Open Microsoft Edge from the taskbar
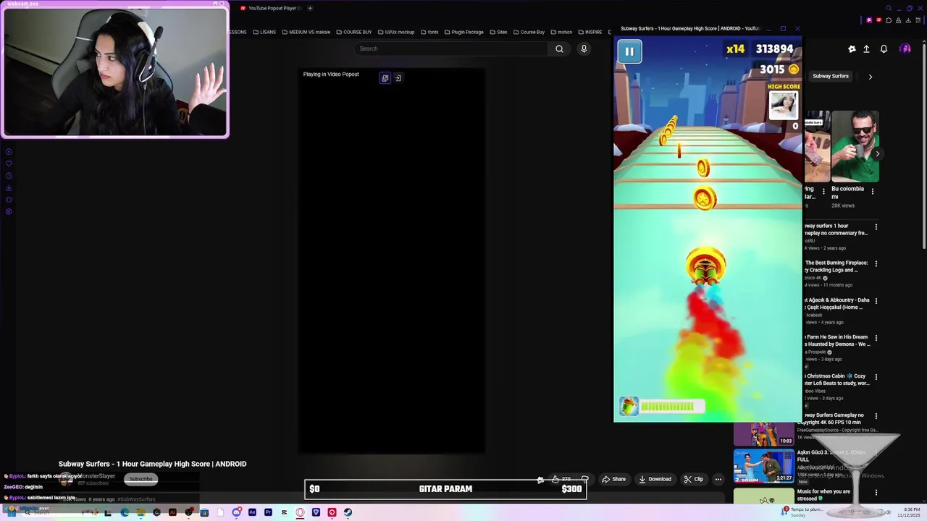The height and width of the screenshot is (521, 927). [125, 512]
